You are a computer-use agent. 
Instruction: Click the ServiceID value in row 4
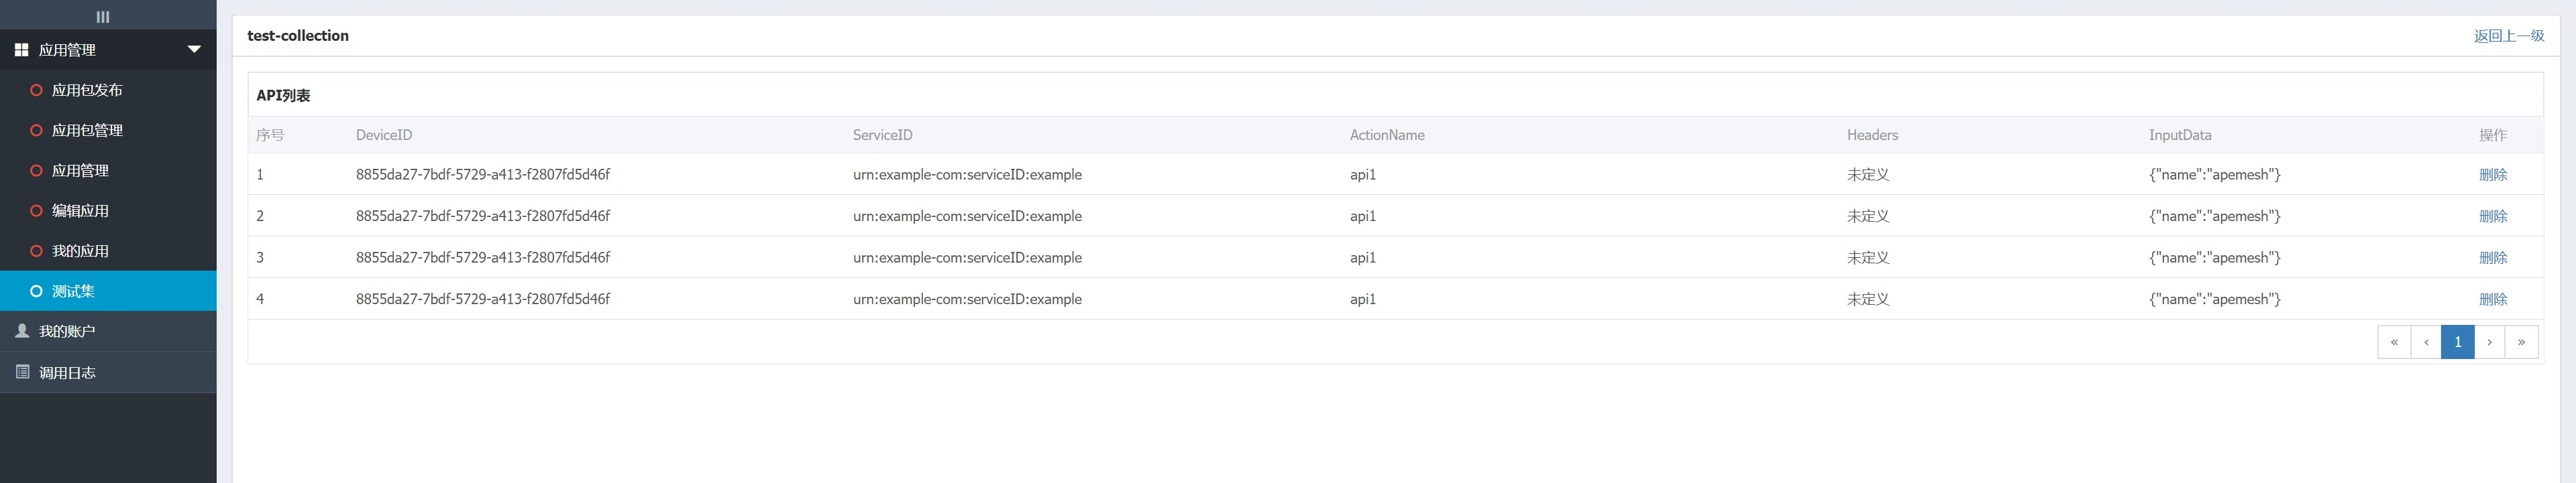pos(967,299)
